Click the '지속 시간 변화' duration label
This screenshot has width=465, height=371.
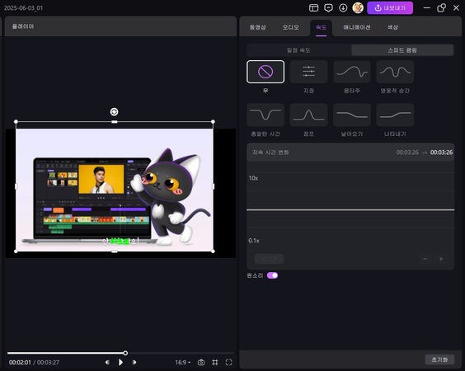click(x=270, y=153)
